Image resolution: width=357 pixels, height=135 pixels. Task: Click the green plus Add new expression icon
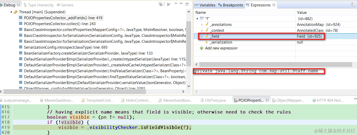(x=202, y=48)
